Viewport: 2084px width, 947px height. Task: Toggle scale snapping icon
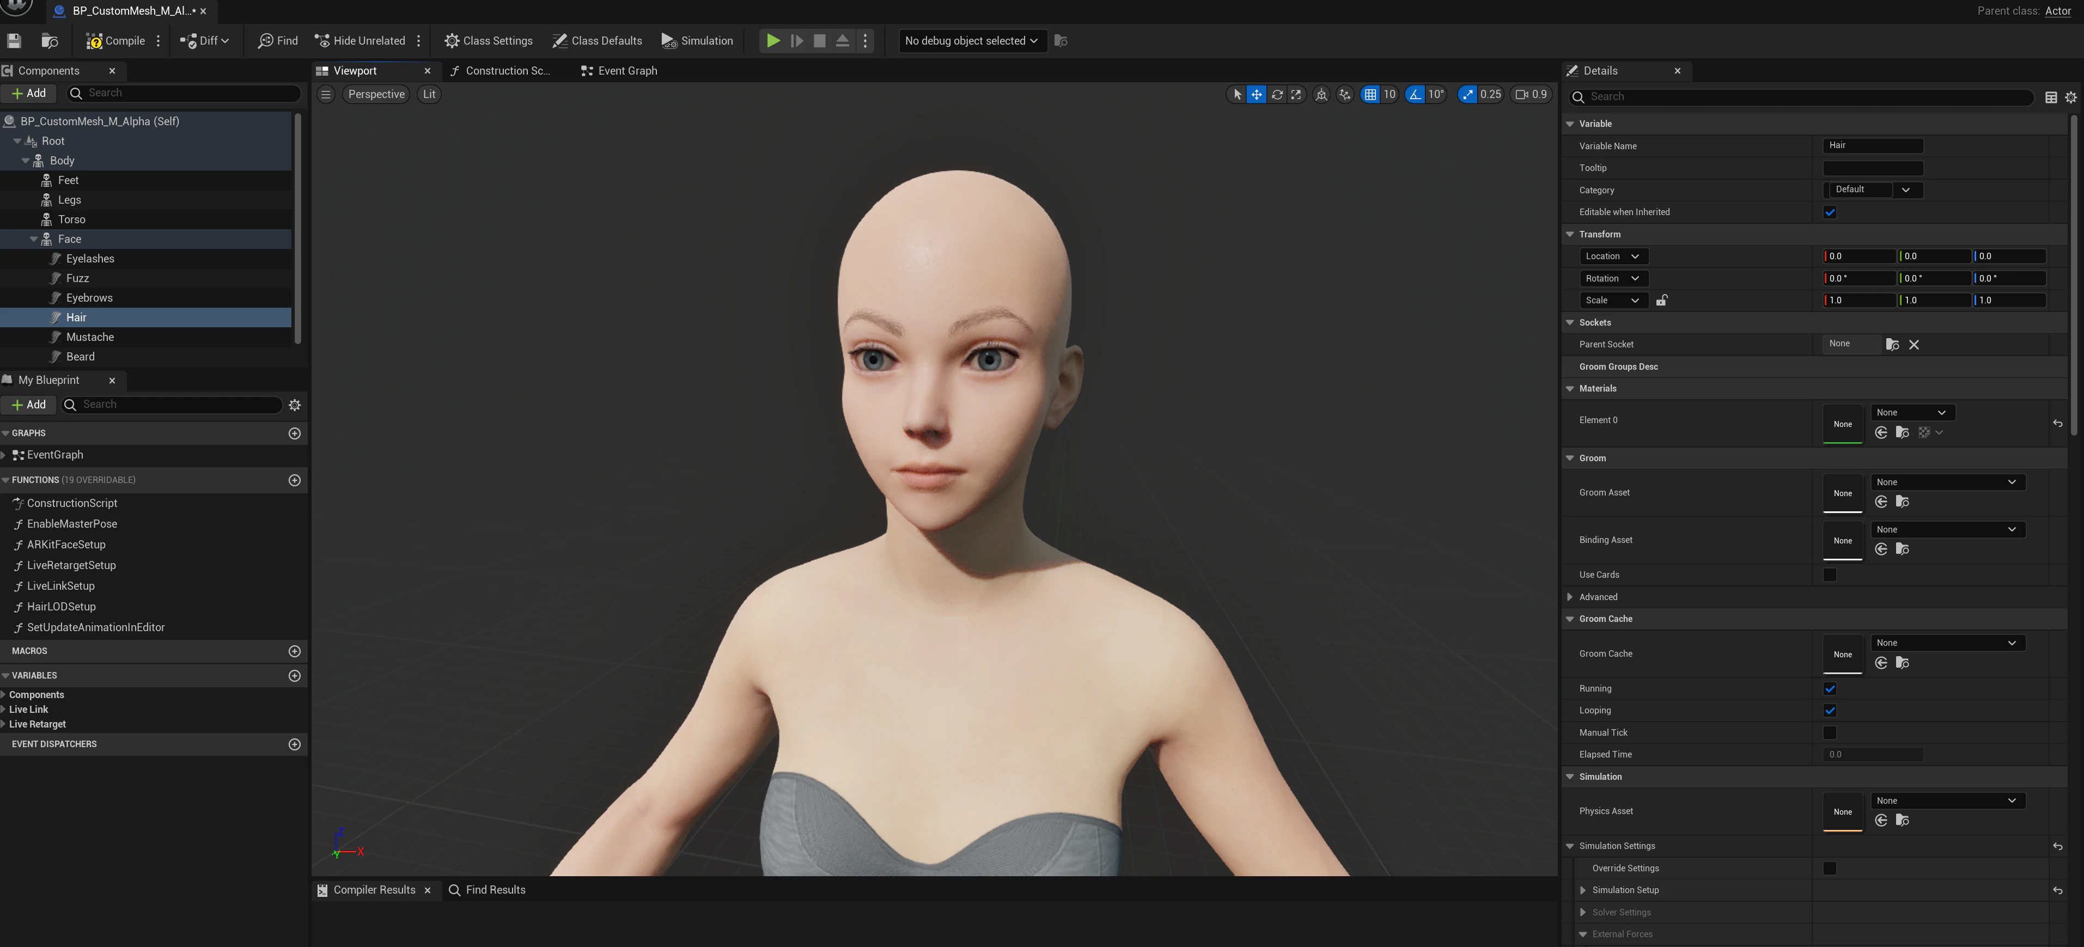(x=1467, y=95)
